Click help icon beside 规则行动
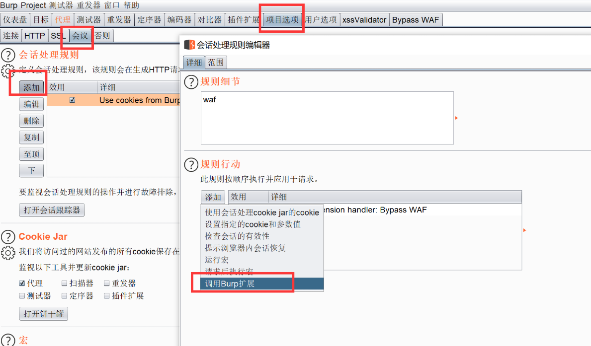The width and height of the screenshot is (591, 346). 191,164
